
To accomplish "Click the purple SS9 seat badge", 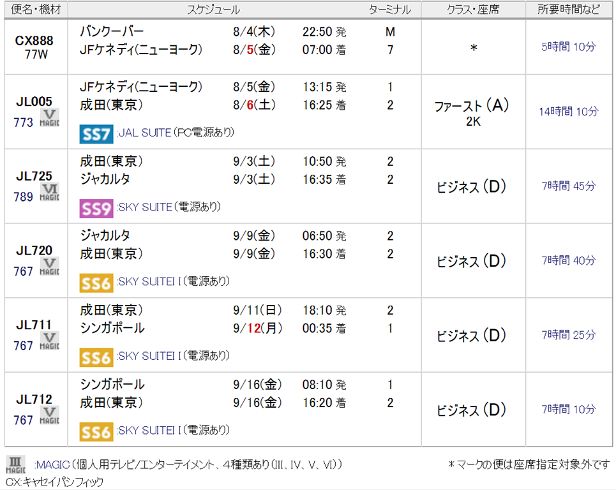I will tap(96, 209).
